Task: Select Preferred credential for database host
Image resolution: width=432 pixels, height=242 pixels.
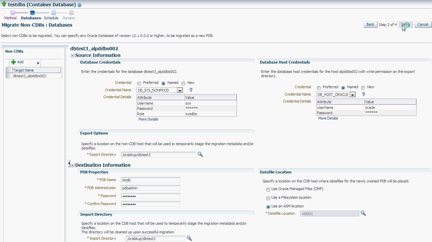Action: (x=318, y=87)
